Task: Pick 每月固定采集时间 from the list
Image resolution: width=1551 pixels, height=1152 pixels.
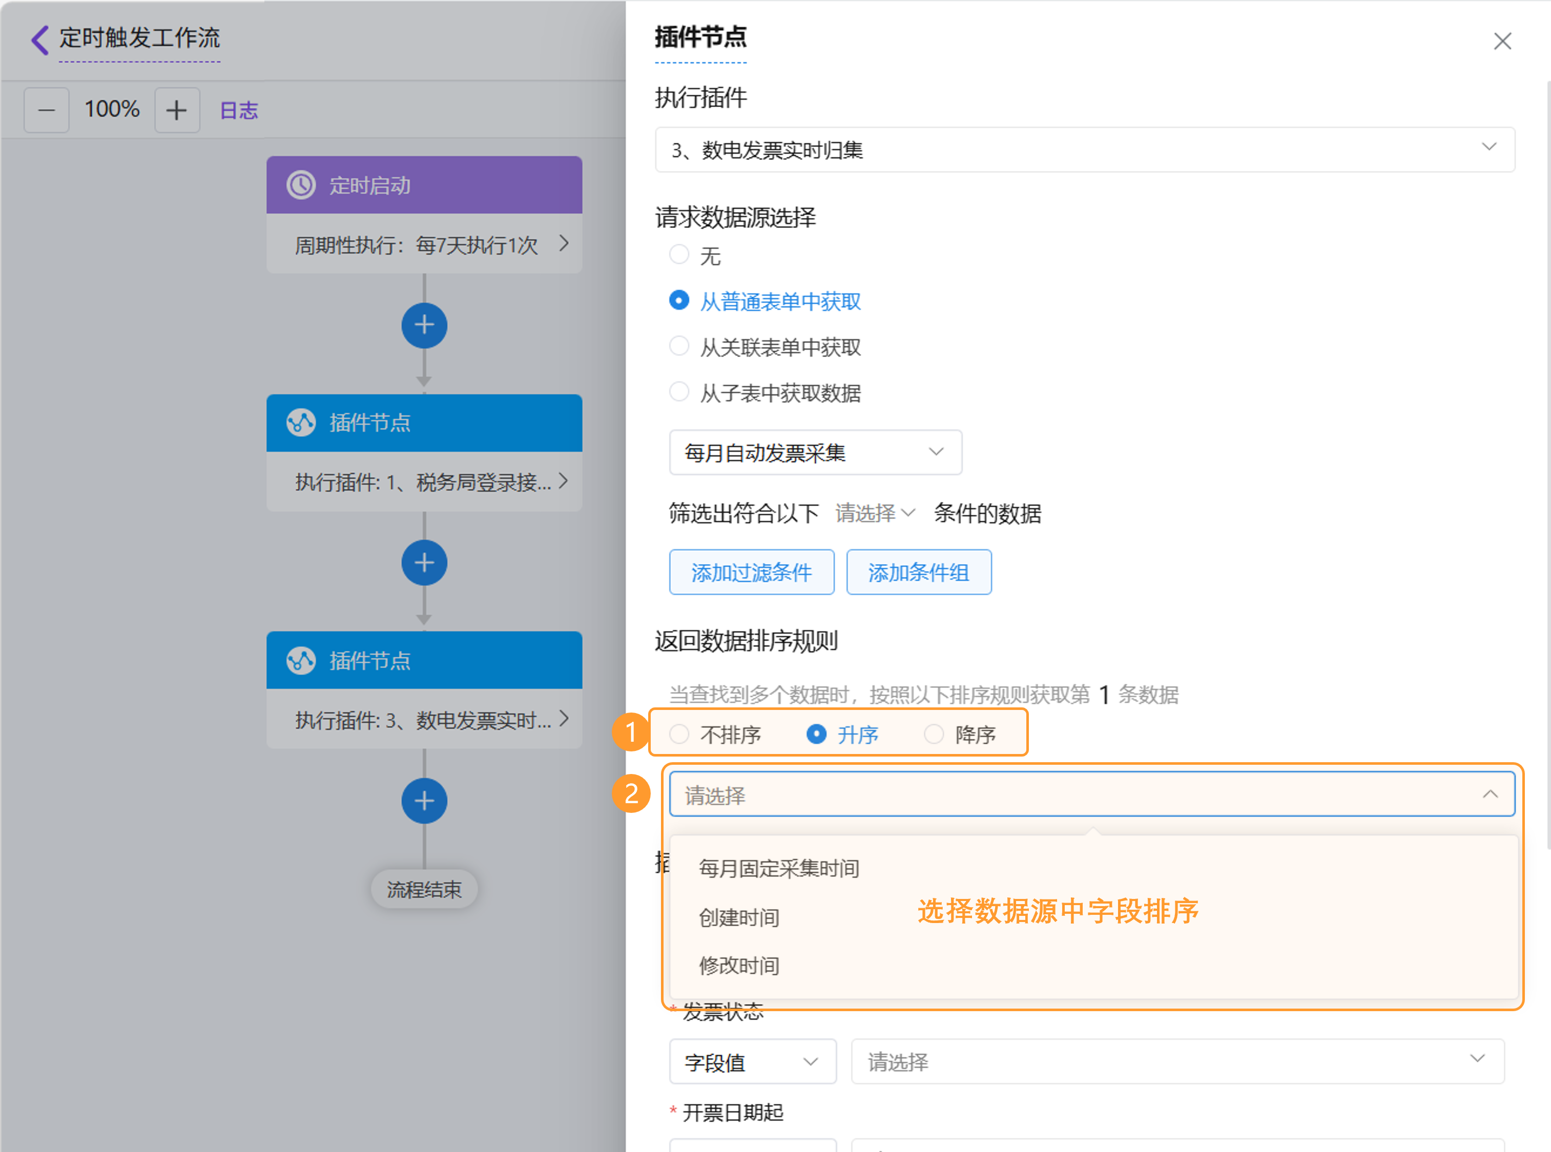Action: tap(779, 869)
